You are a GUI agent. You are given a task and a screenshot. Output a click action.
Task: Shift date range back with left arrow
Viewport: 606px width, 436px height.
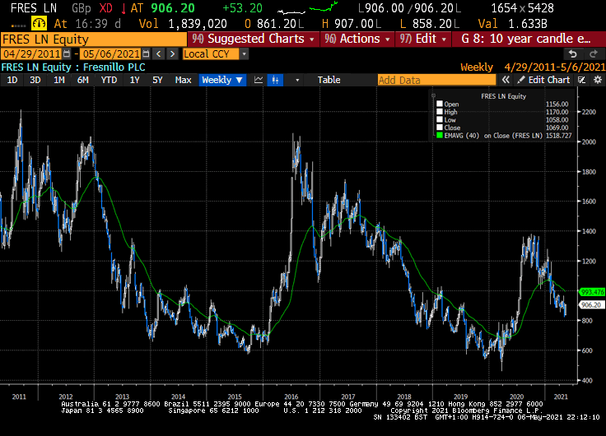coord(158,53)
